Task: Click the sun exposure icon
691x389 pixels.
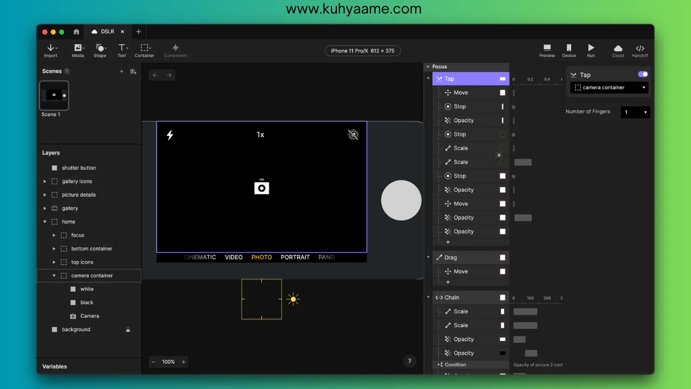Action: point(293,299)
